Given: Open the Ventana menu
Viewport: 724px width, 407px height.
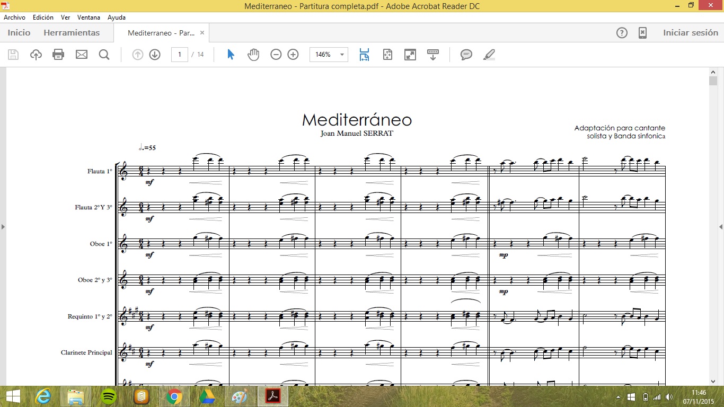Looking at the screenshot, I should click(x=89, y=17).
